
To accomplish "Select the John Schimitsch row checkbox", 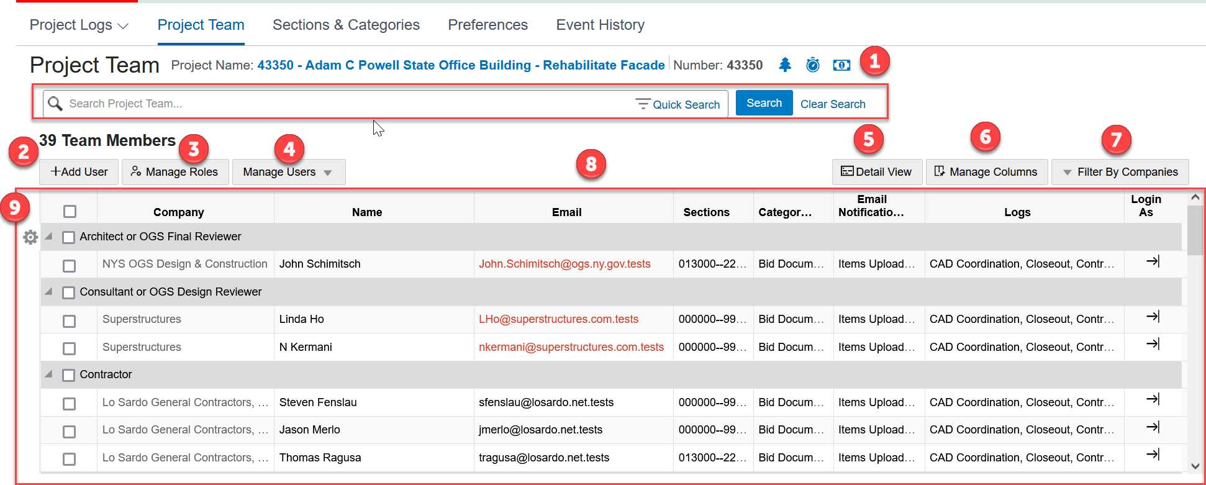I will (x=70, y=266).
